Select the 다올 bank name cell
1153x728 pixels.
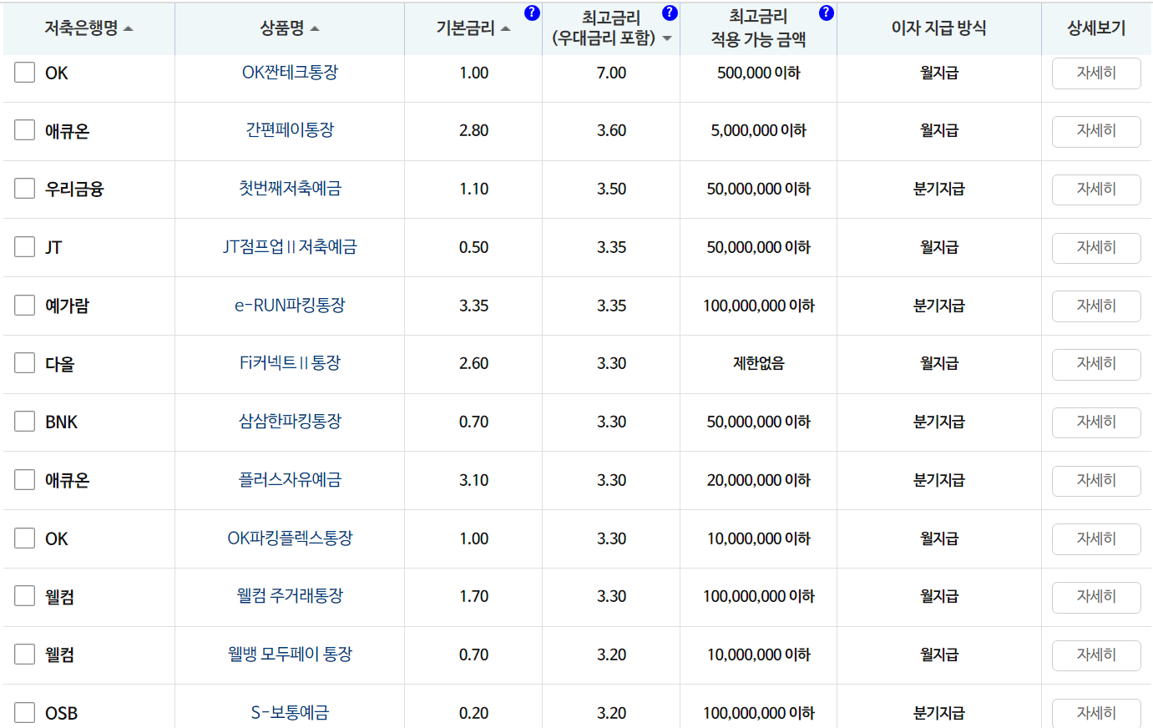tap(59, 364)
